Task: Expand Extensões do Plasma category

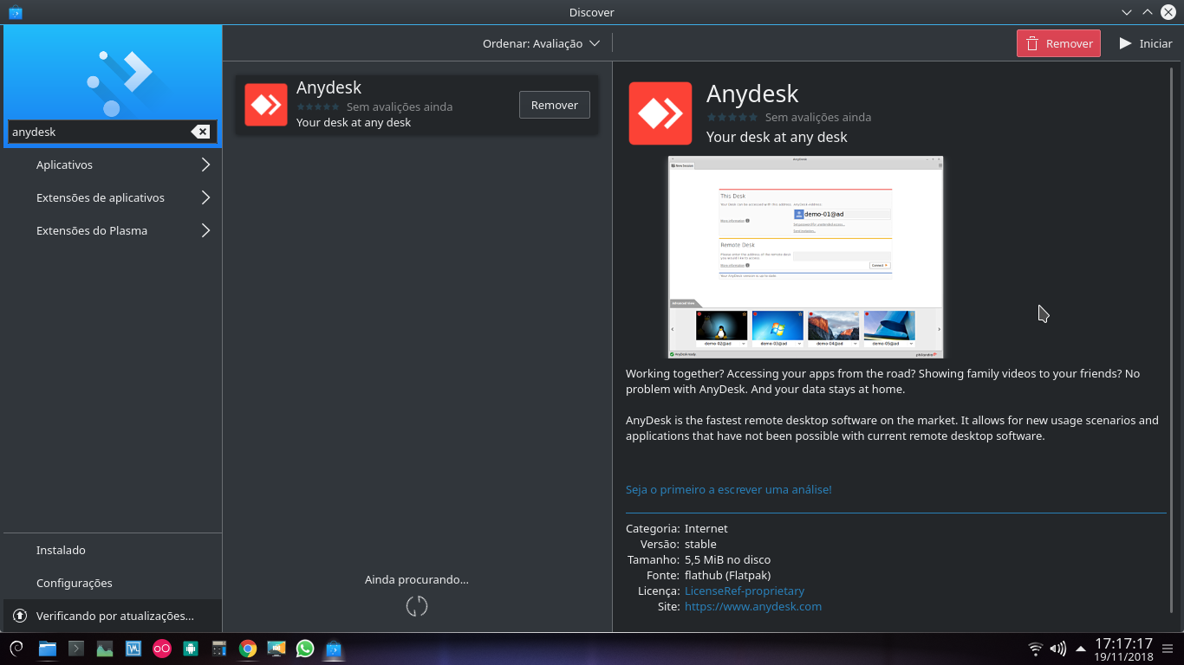Action: (x=113, y=230)
